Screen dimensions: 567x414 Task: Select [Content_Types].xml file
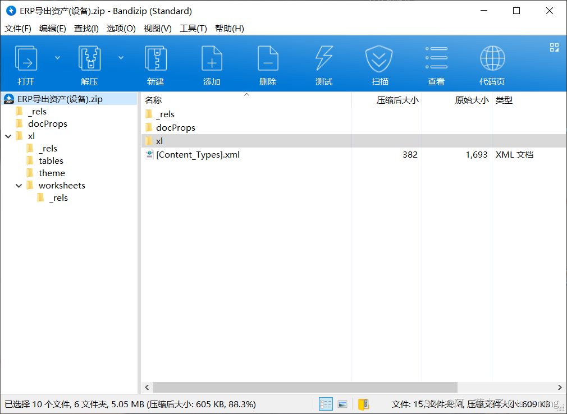tap(198, 155)
